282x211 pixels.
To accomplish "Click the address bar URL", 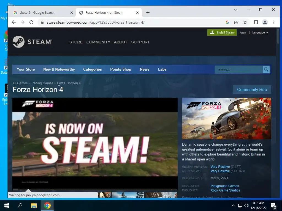I will coord(96,22).
